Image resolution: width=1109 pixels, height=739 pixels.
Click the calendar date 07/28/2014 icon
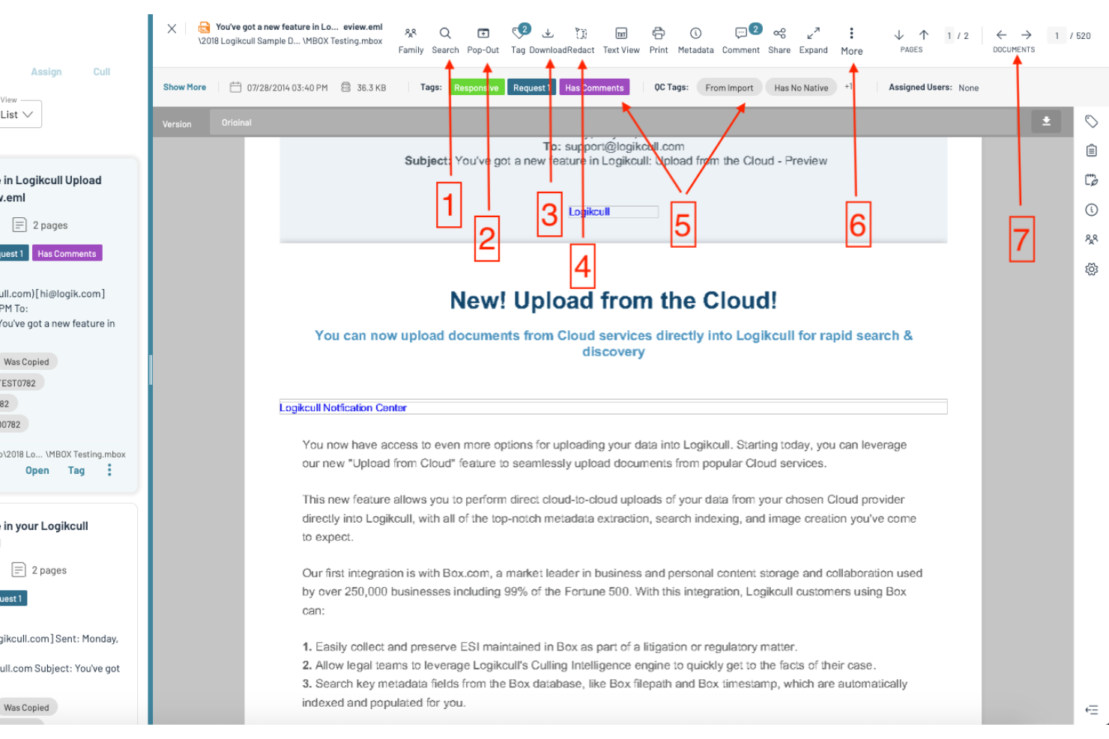pyautogui.click(x=235, y=87)
